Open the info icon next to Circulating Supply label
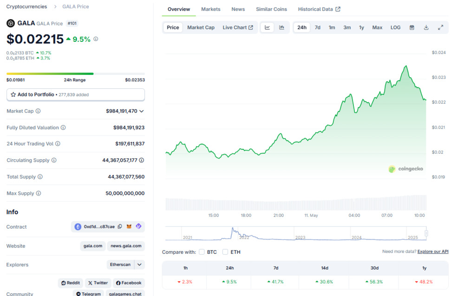This screenshot has width=457, height=296. pyautogui.click(x=54, y=160)
